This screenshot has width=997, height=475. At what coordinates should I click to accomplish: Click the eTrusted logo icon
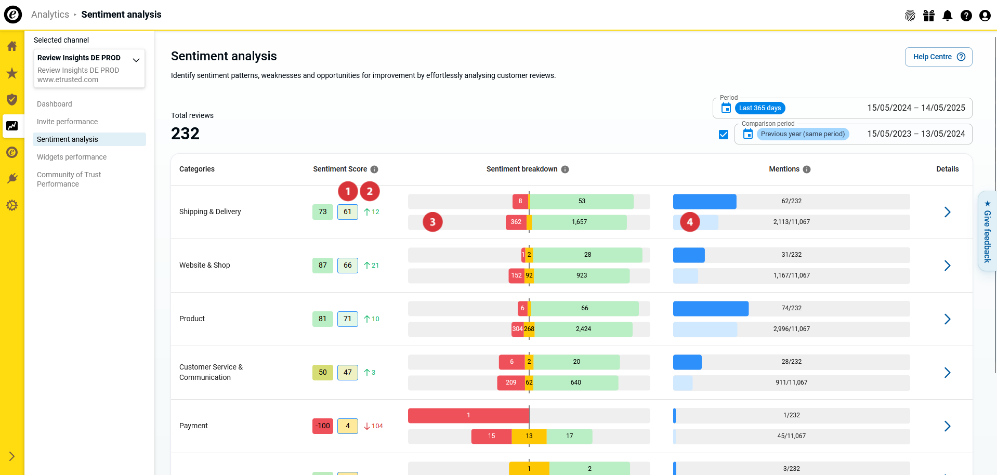pos(13,15)
